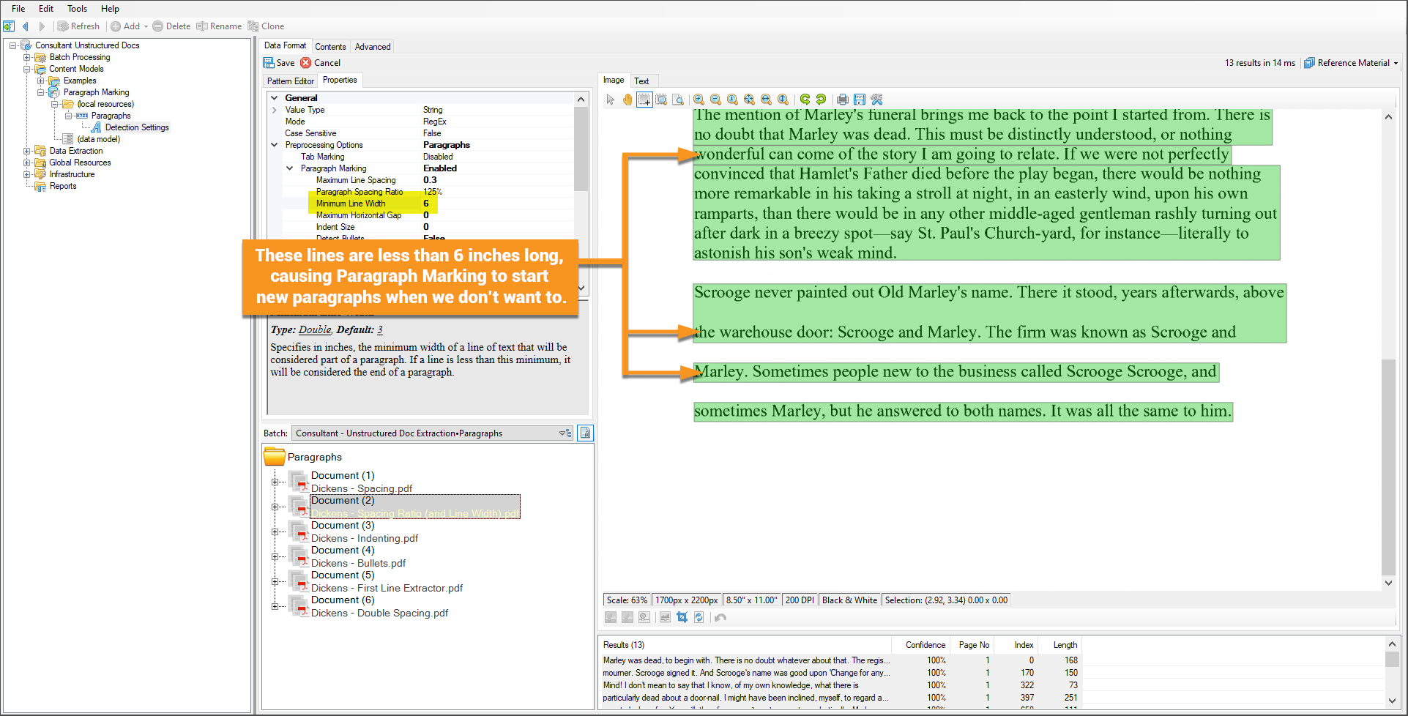Expand Document (3) in batch tree
This screenshot has width=1408, height=716.
coord(275,532)
